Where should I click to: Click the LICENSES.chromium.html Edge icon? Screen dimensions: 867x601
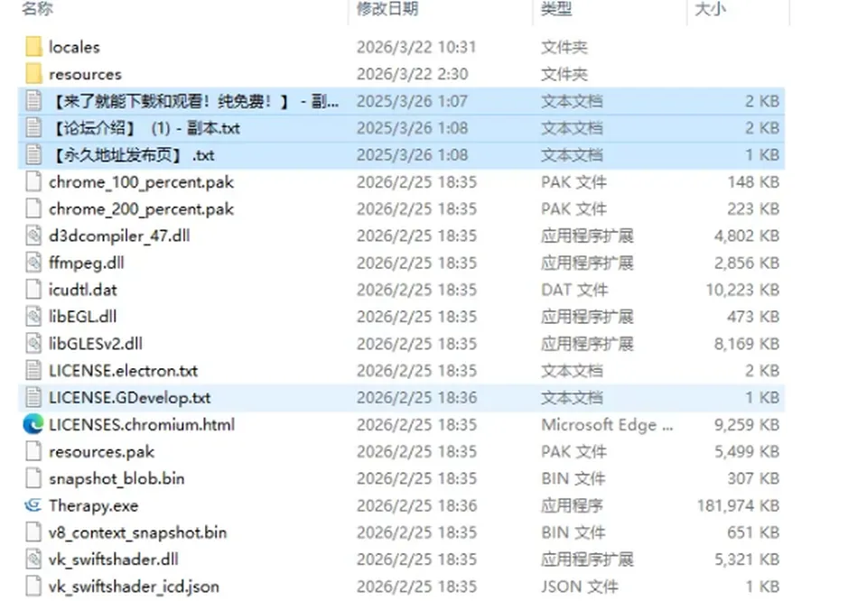point(33,424)
